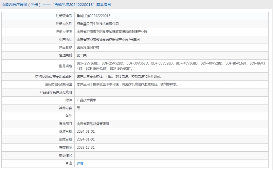This screenshot has width=273, height=170.
Task: Click the 适用范围/预期用途 description text
Action: (x=127, y=84)
